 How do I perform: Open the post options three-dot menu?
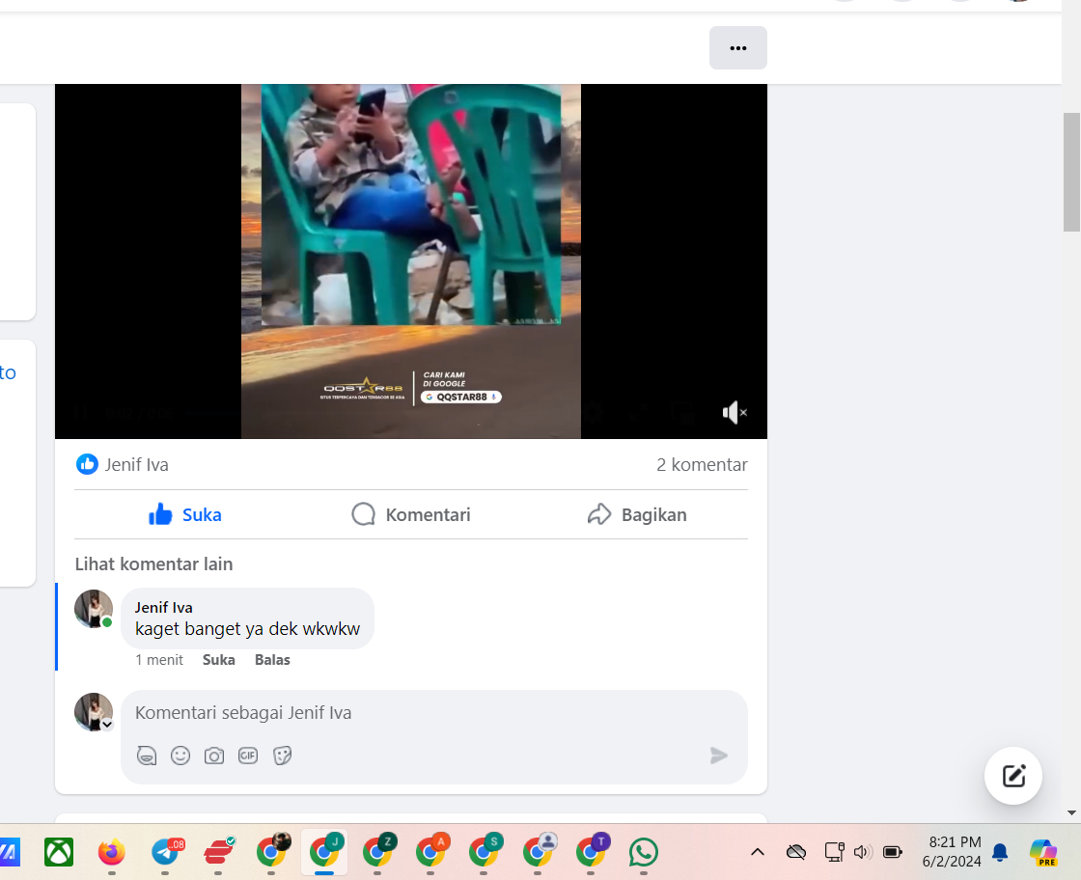(x=737, y=47)
